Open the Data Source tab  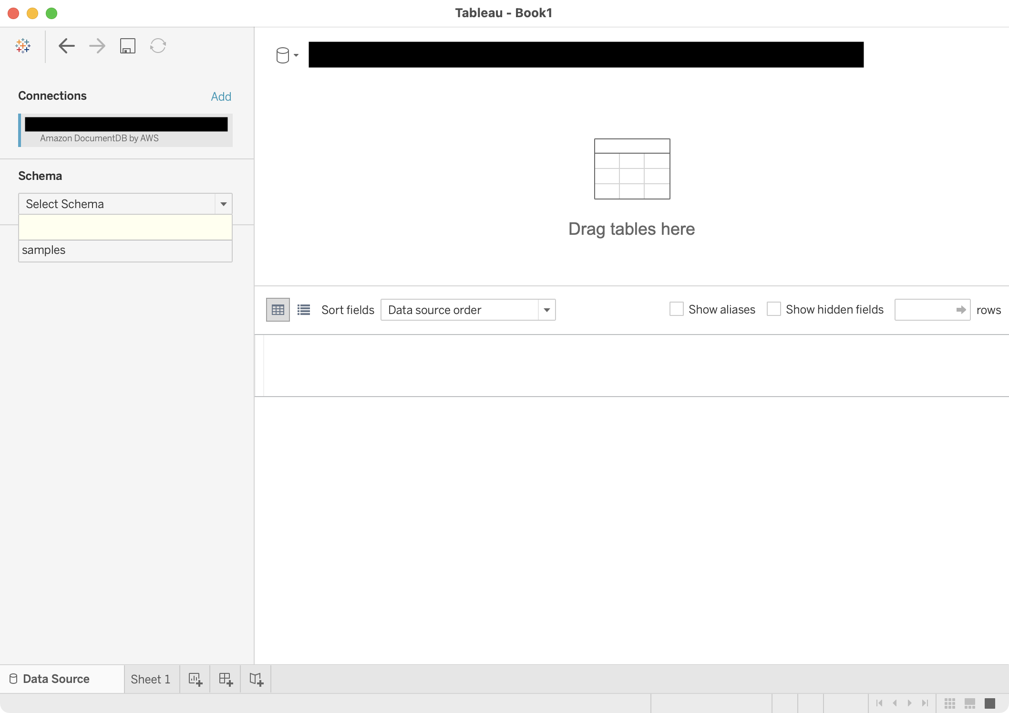coord(56,679)
